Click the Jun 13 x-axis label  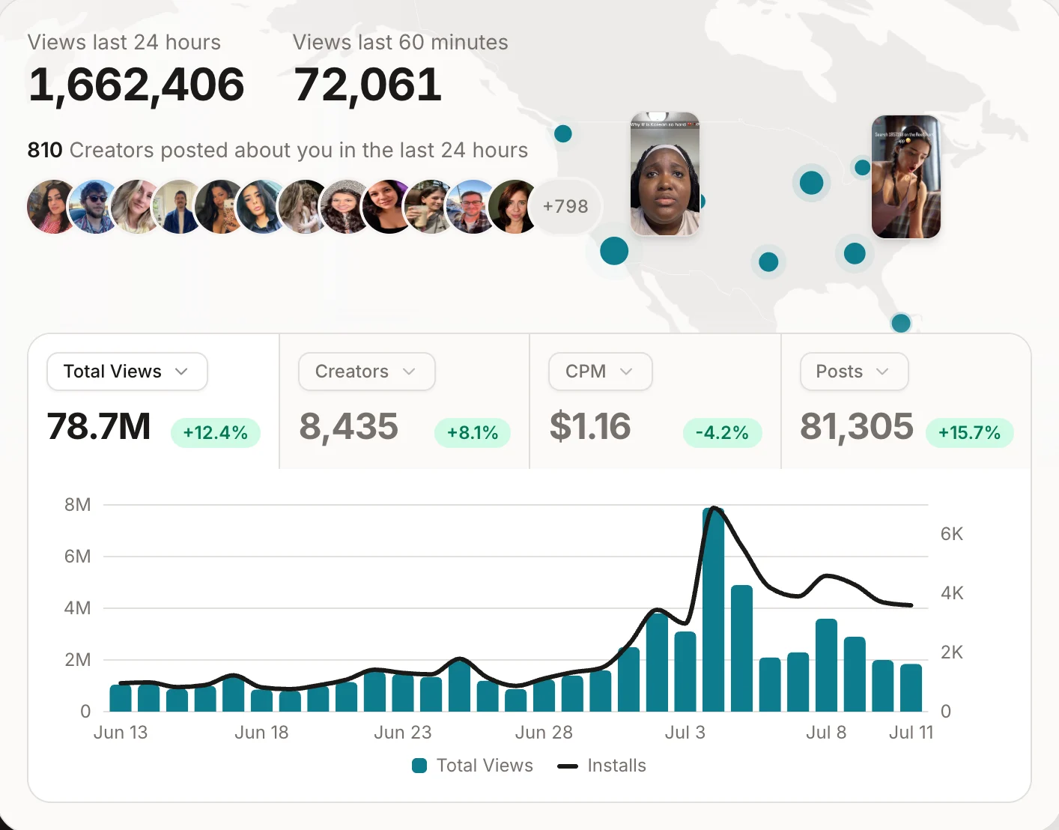click(x=121, y=733)
